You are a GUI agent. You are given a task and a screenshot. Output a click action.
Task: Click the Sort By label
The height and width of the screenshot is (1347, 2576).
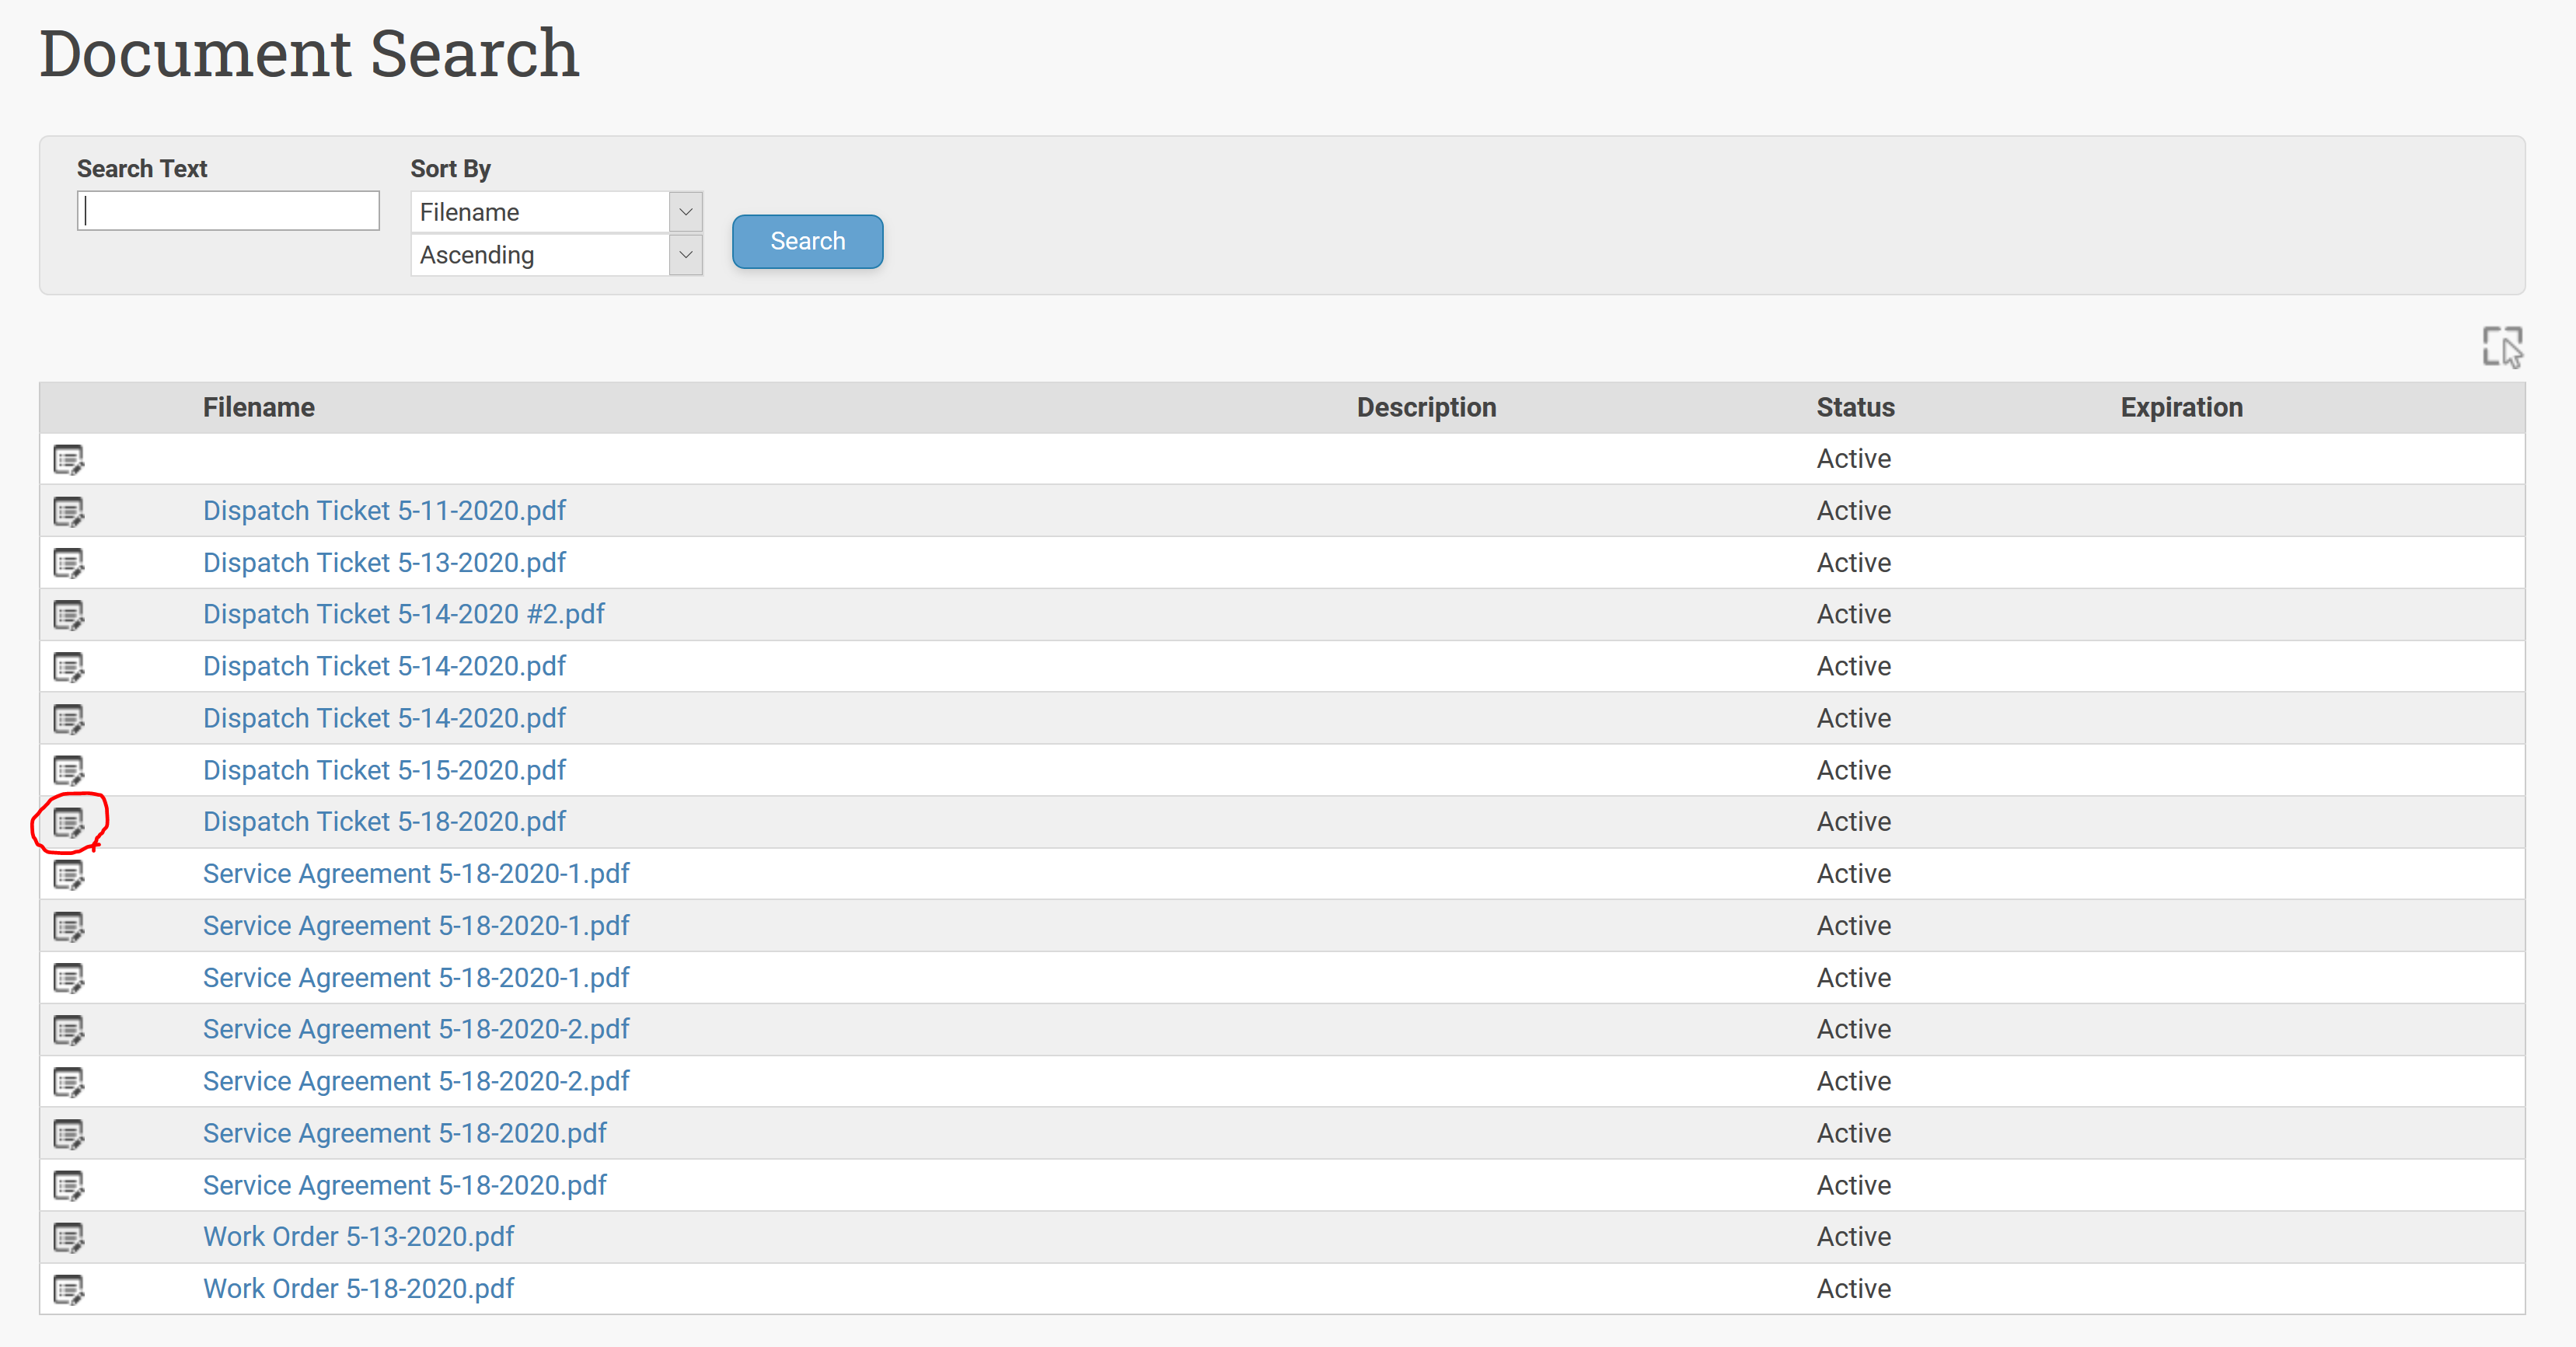pos(450,169)
